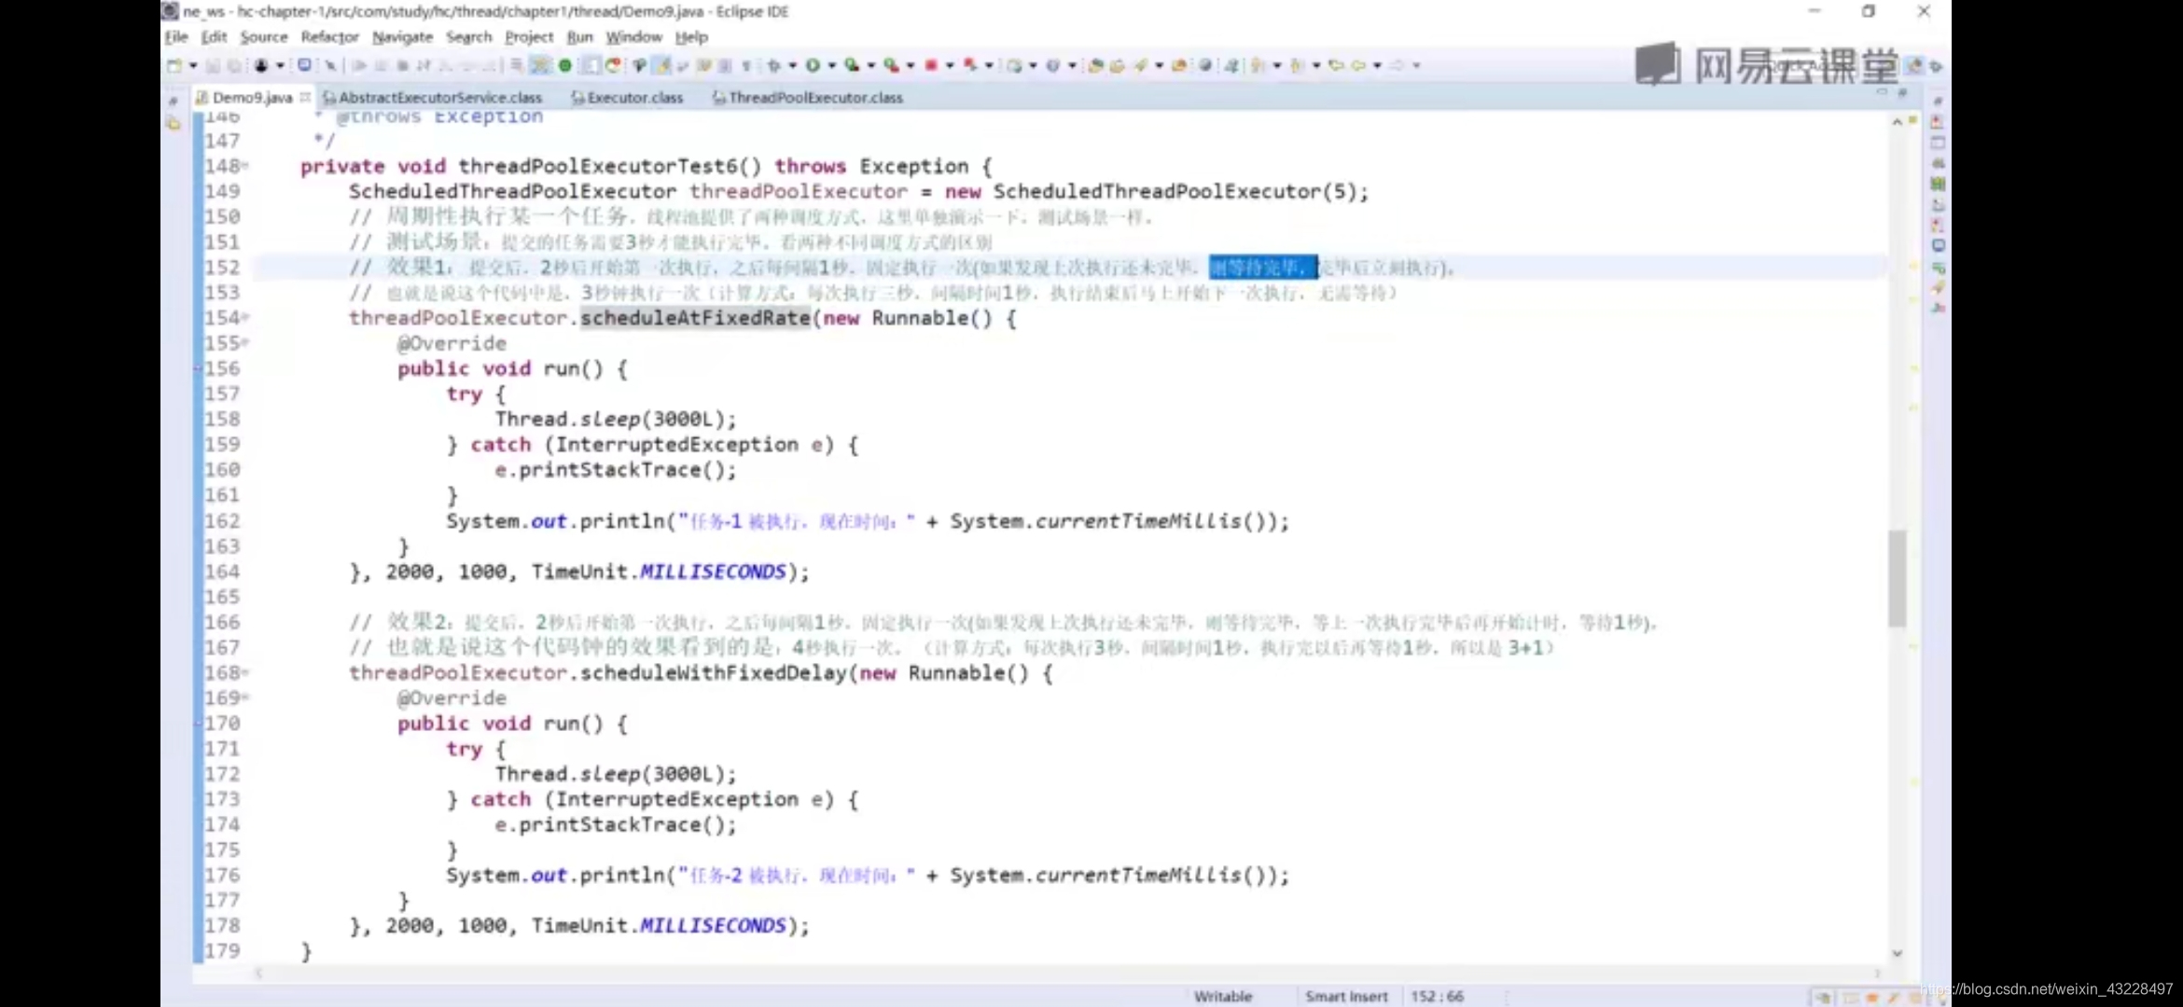Open the Debug launch history dropdown
This screenshot has width=2183, height=1007.
(x=793, y=65)
